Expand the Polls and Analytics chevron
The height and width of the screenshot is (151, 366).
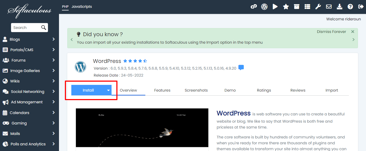pyautogui.click(x=54, y=144)
